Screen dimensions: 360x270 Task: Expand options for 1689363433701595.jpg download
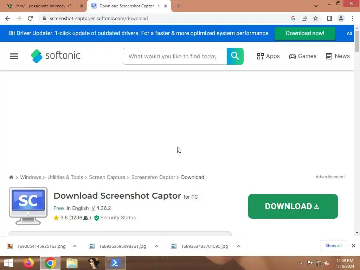tap(239, 246)
